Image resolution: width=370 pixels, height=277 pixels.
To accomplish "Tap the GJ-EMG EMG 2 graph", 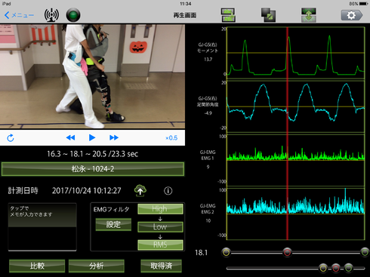I will (296, 214).
